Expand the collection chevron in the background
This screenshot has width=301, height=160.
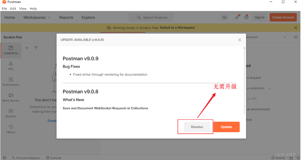coord(270,88)
